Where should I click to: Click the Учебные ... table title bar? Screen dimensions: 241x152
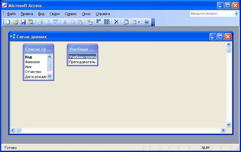pos(83,49)
